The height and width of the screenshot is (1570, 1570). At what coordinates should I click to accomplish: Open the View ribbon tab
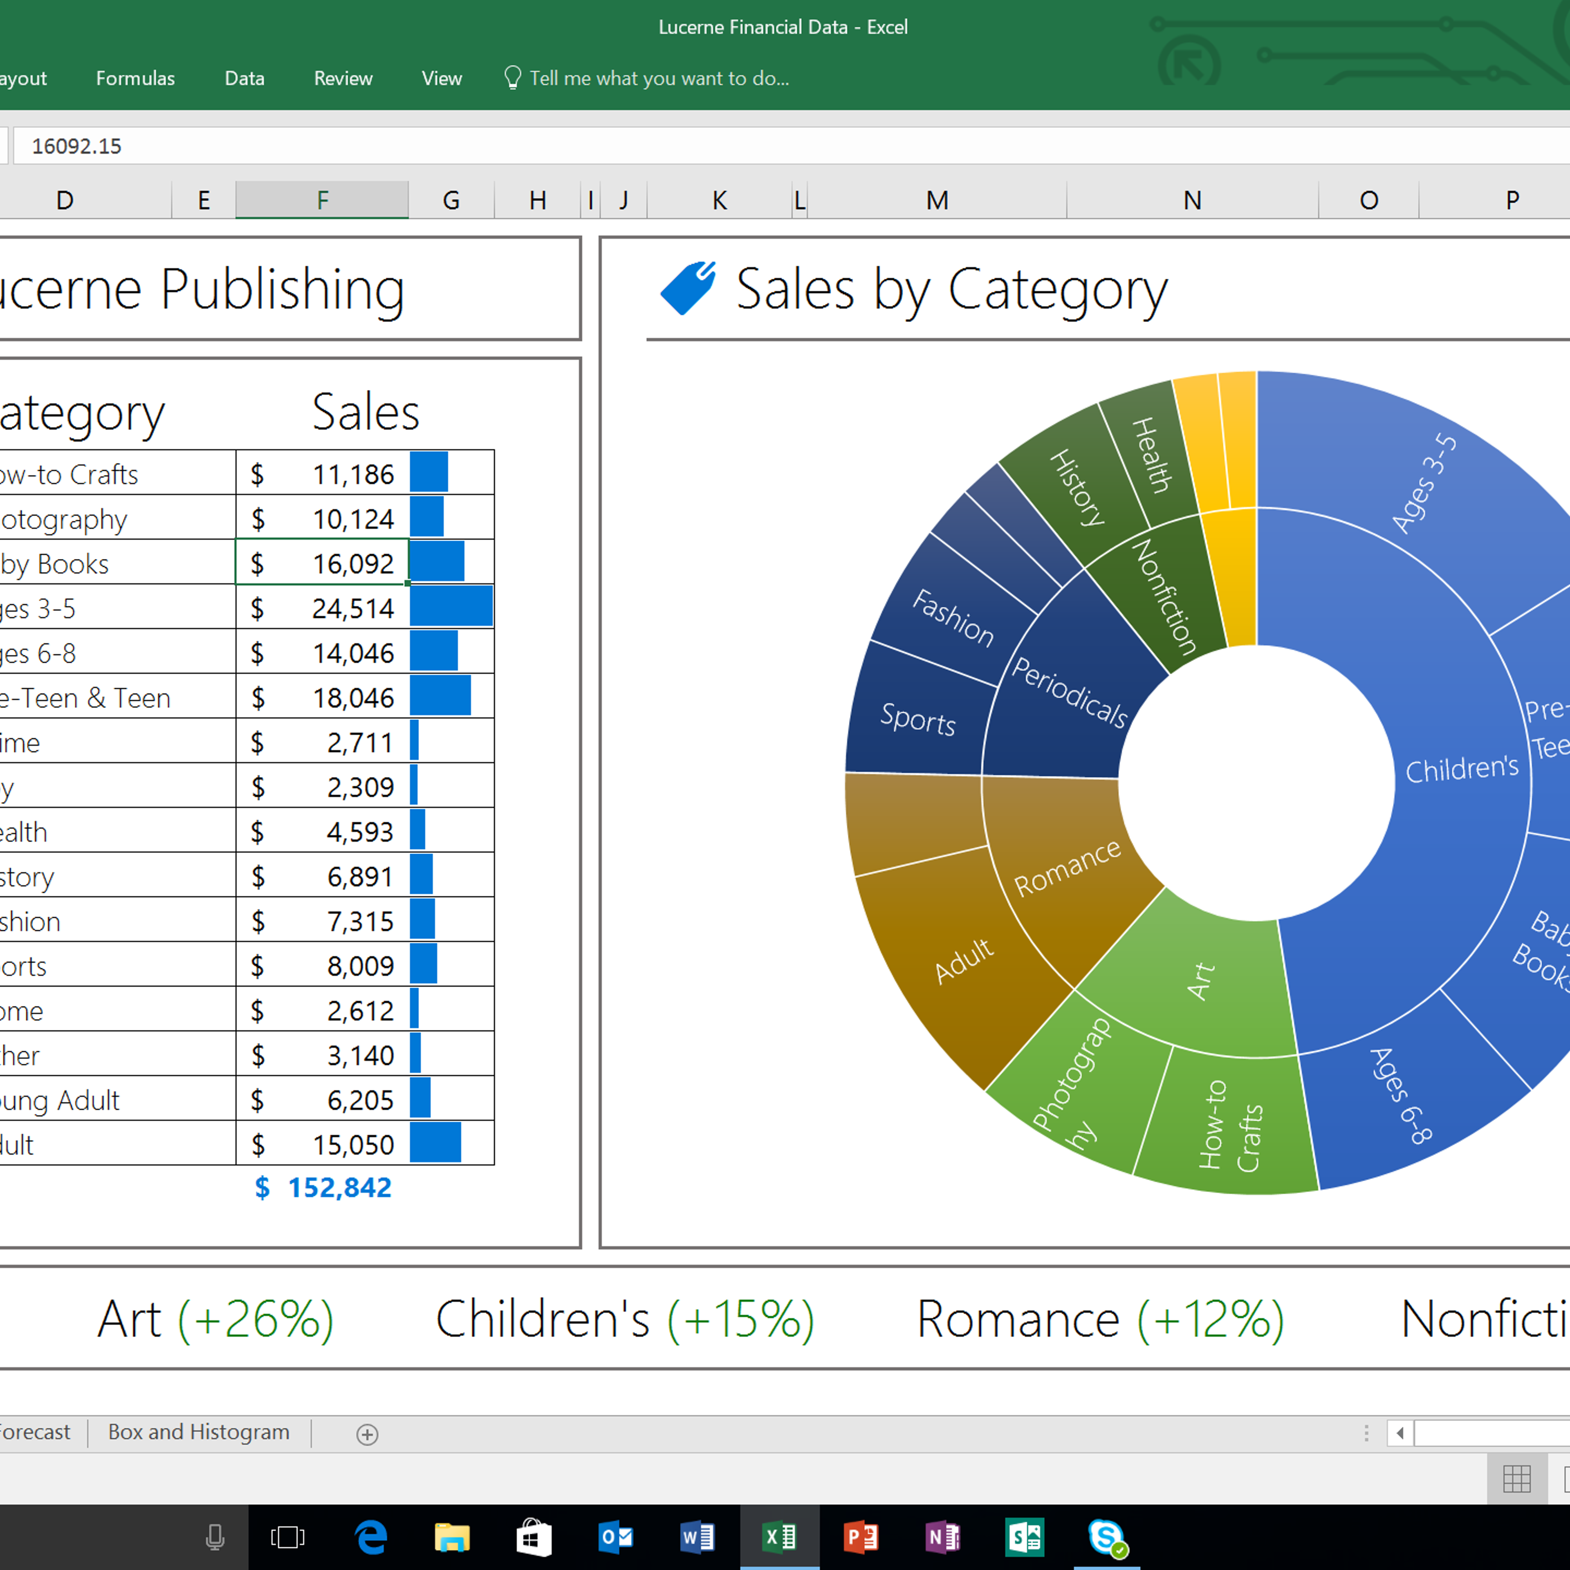[x=441, y=78]
